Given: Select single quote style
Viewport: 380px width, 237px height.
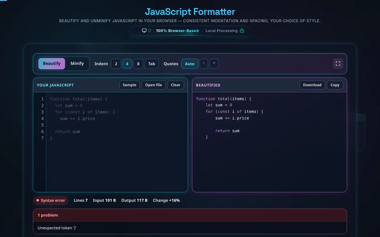Looking at the screenshot, I should pyautogui.click(x=204, y=64).
